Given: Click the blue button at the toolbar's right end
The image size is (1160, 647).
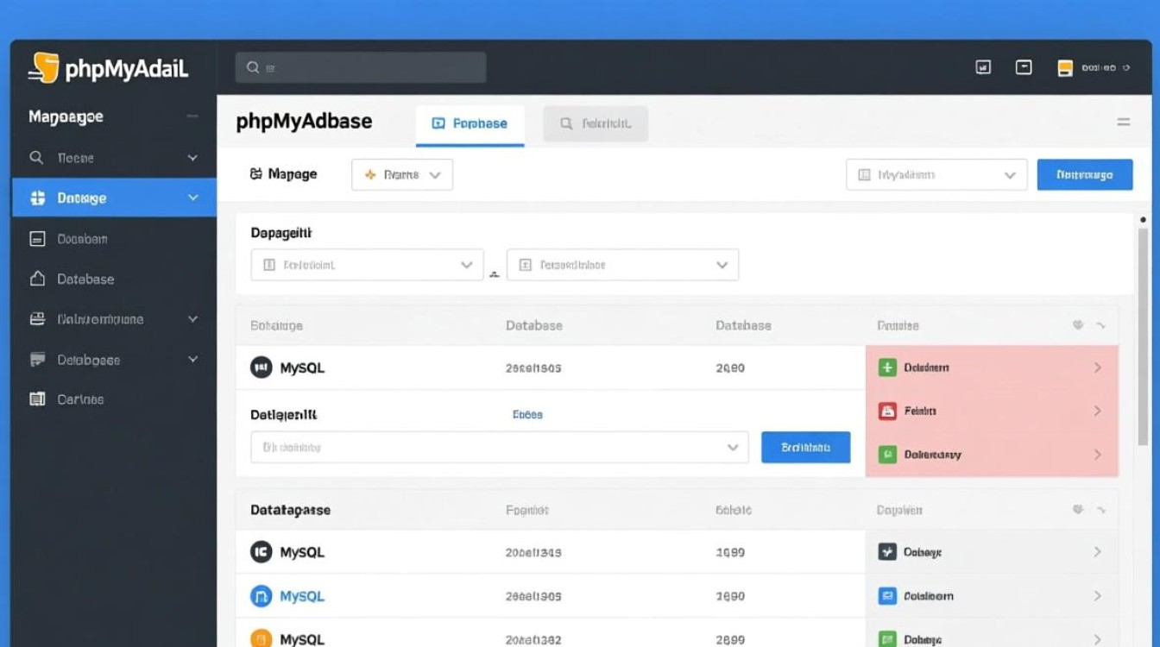Looking at the screenshot, I should point(1084,174).
